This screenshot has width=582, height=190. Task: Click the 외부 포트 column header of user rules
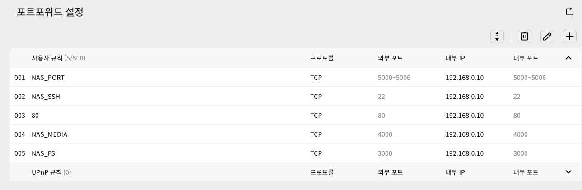click(x=390, y=58)
